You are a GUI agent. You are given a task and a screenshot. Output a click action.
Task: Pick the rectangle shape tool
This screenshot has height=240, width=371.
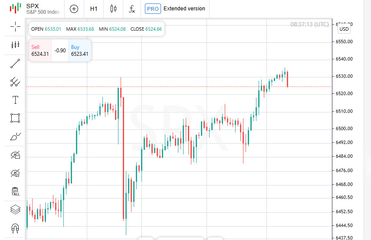coord(15,118)
